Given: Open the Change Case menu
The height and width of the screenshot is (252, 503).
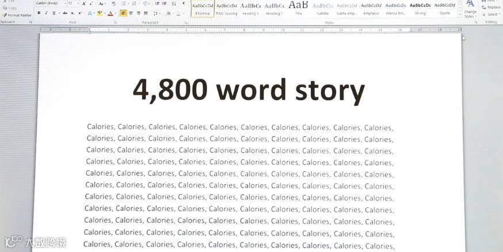Looking at the screenshot, I should point(102,3).
